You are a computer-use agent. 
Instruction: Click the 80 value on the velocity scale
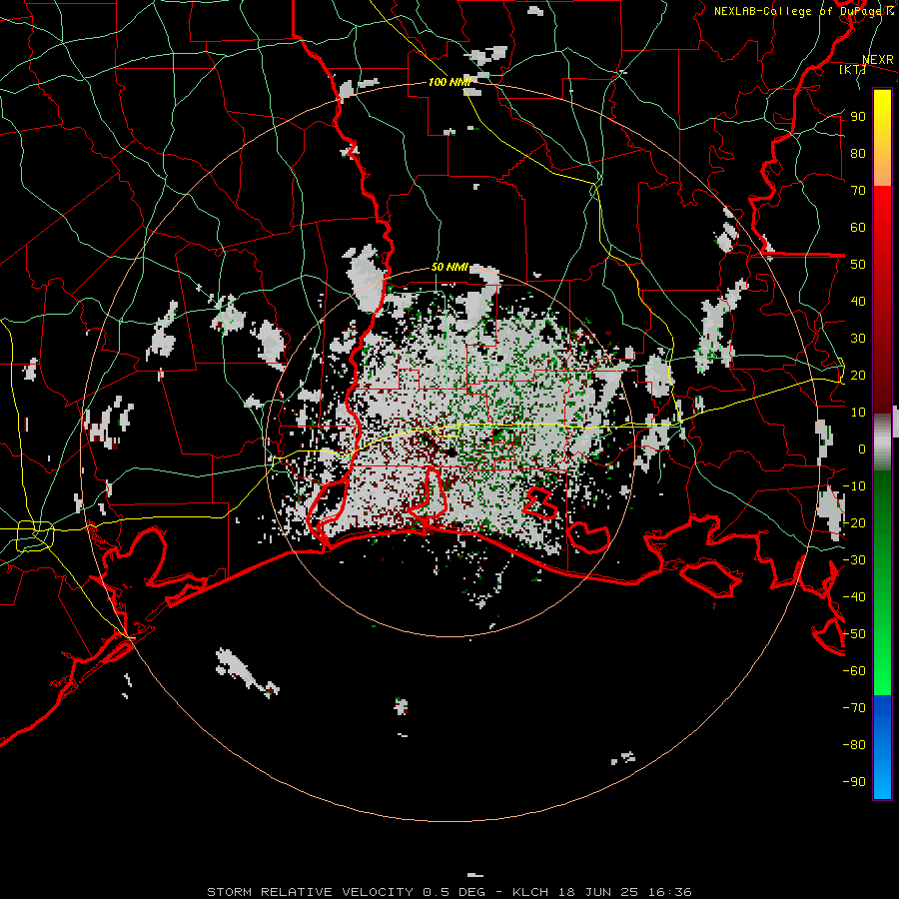tap(858, 153)
